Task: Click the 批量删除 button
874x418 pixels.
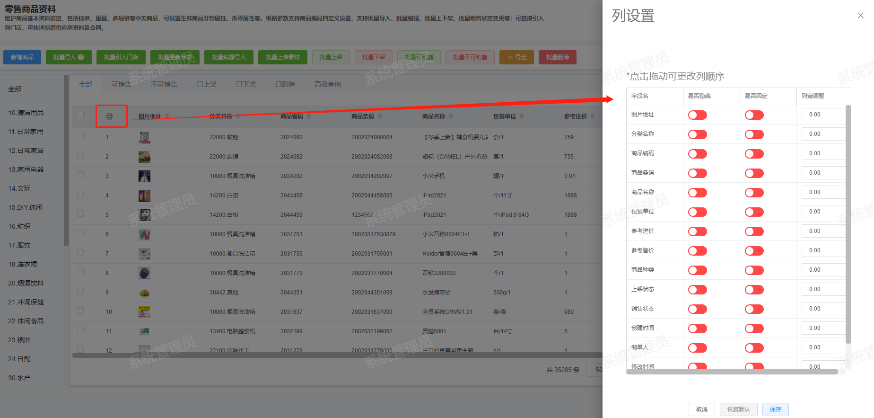Action: tap(558, 57)
